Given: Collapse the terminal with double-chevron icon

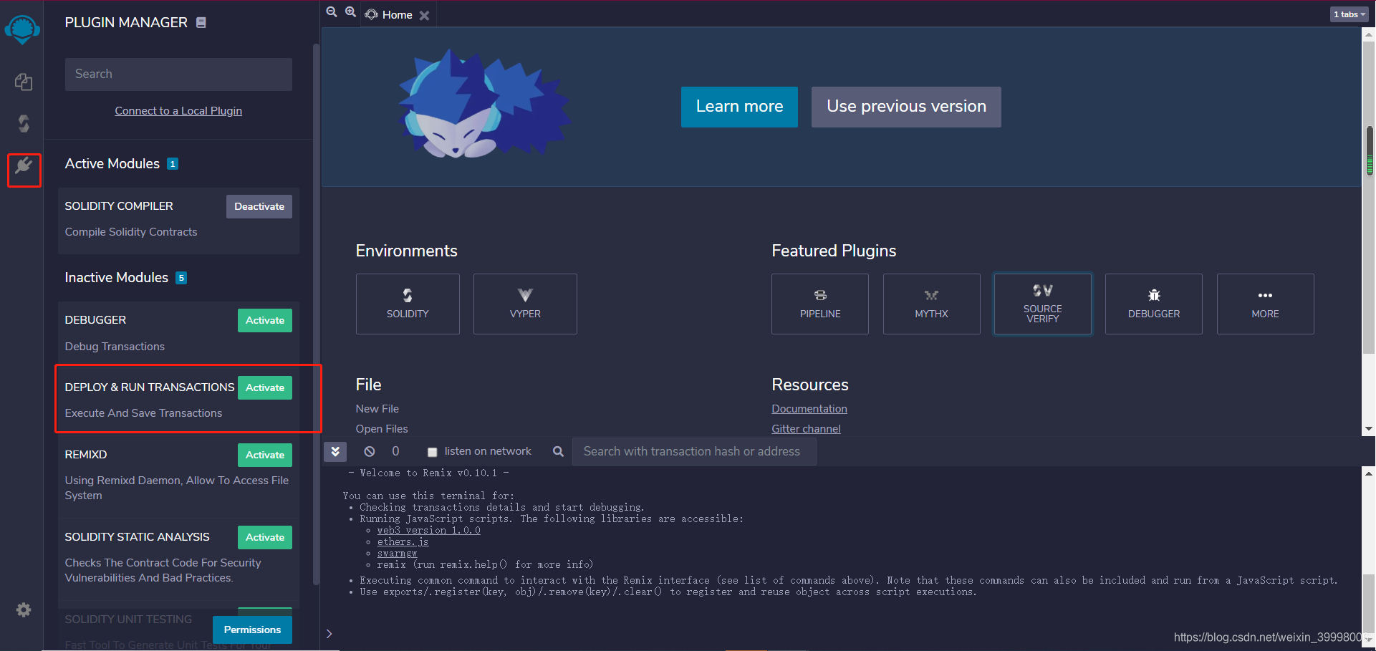Looking at the screenshot, I should pos(335,451).
